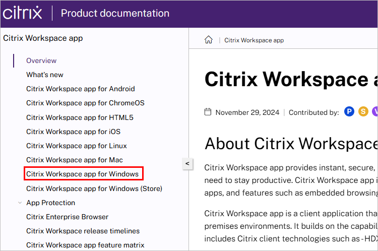
Task: Collapse the sidebar with the arrow button
Action: (x=187, y=163)
